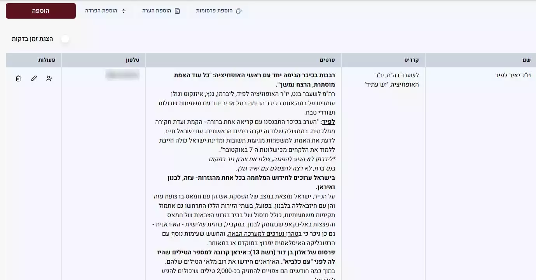The image size is (536, 280).
Task: Click the שם column header
Action: tap(480, 60)
